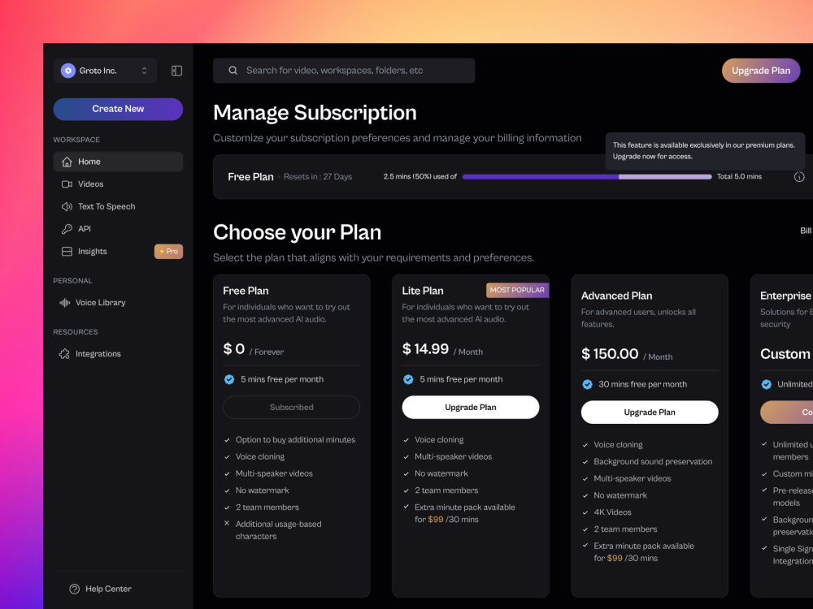Click Upgrade Plan on the Lite Plan card
The width and height of the screenshot is (813, 609).
click(x=470, y=407)
